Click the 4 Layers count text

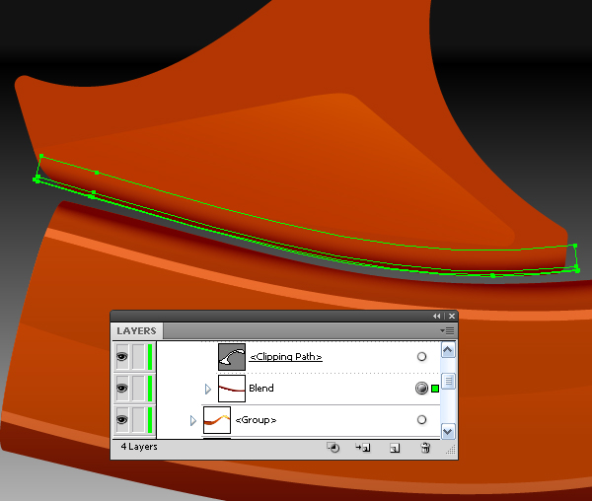click(139, 447)
